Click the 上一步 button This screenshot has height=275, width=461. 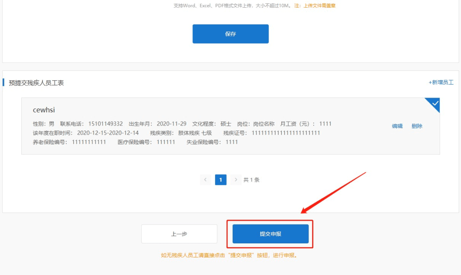point(179,234)
